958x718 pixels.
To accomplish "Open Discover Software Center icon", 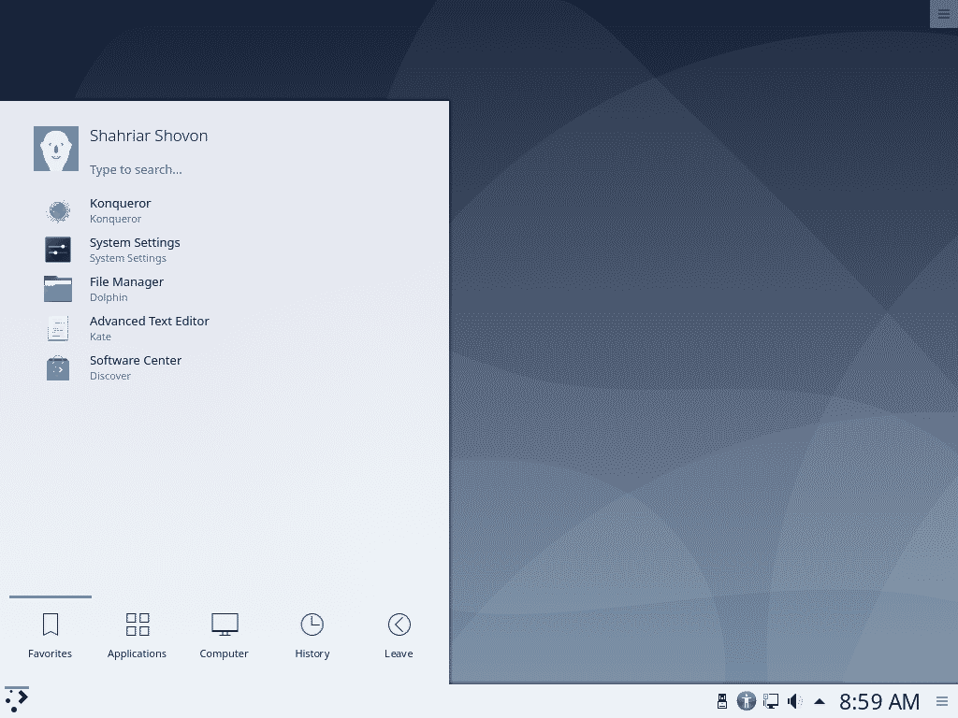I will click(x=58, y=367).
